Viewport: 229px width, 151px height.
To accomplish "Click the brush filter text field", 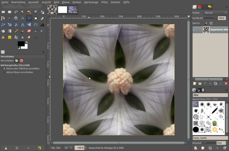I will (x=210, y=95).
